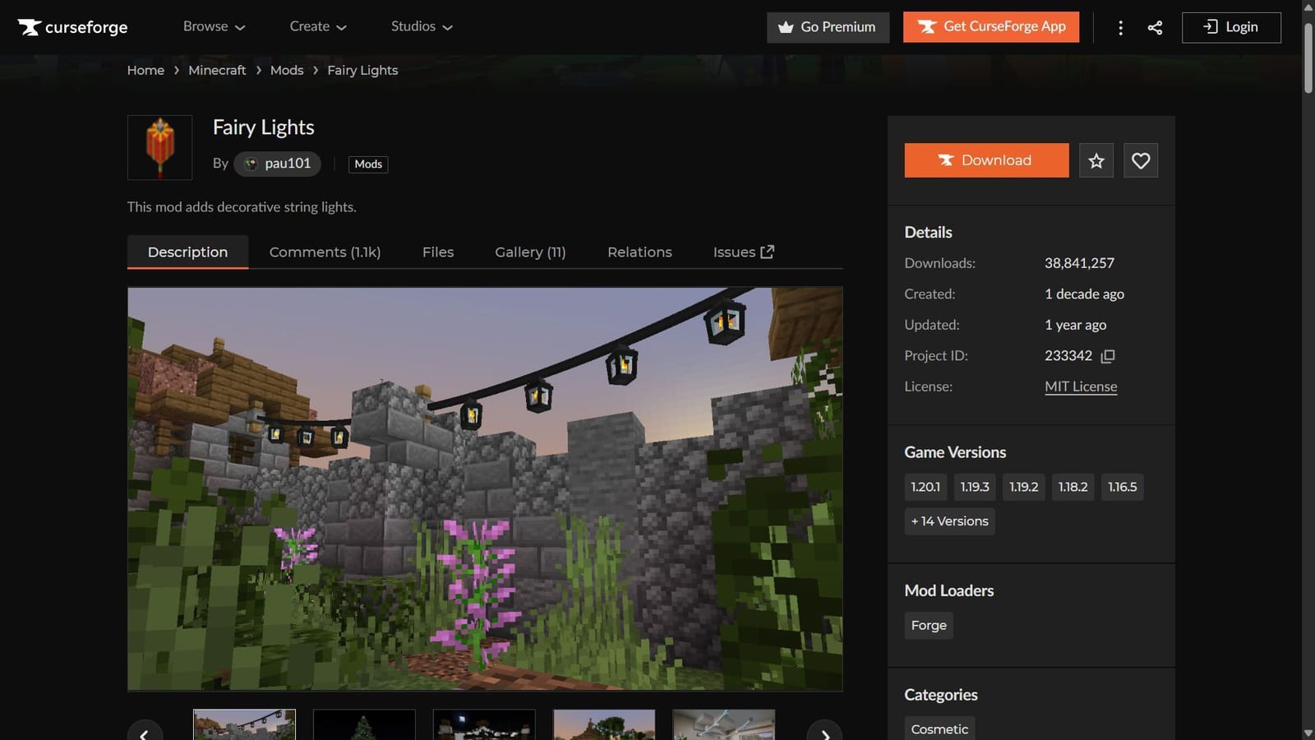Open the MIT License link
Screen dimensions: 1315x740
tap(1080, 386)
